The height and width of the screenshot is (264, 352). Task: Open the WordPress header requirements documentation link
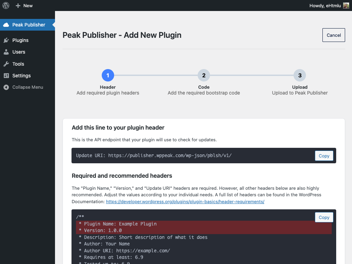click(185, 202)
